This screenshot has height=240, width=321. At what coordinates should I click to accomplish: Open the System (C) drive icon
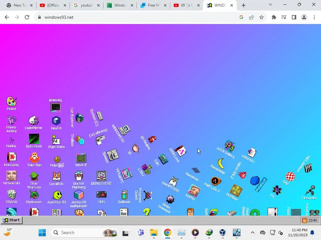[x=100, y=116]
